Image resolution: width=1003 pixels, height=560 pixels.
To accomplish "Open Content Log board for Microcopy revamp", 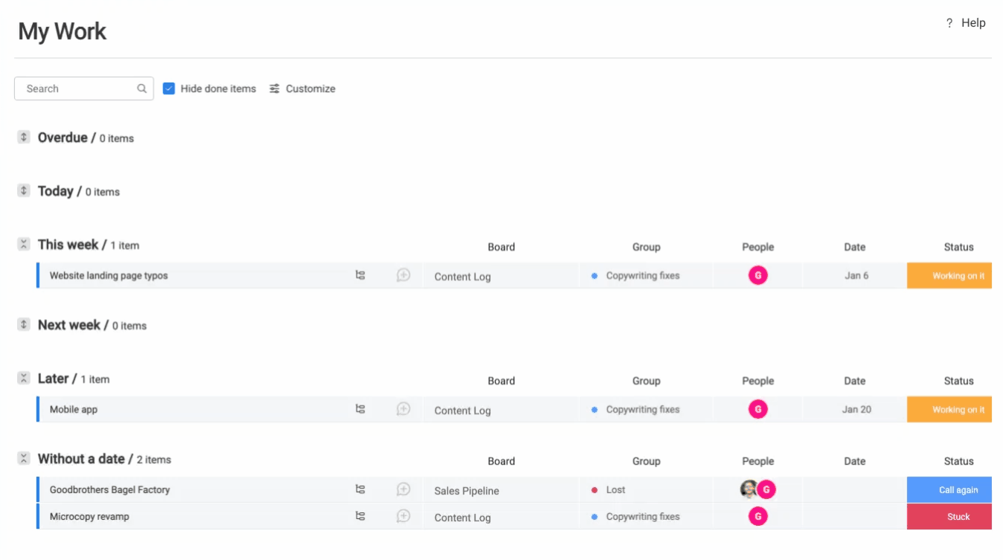I will tap(462, 518).
